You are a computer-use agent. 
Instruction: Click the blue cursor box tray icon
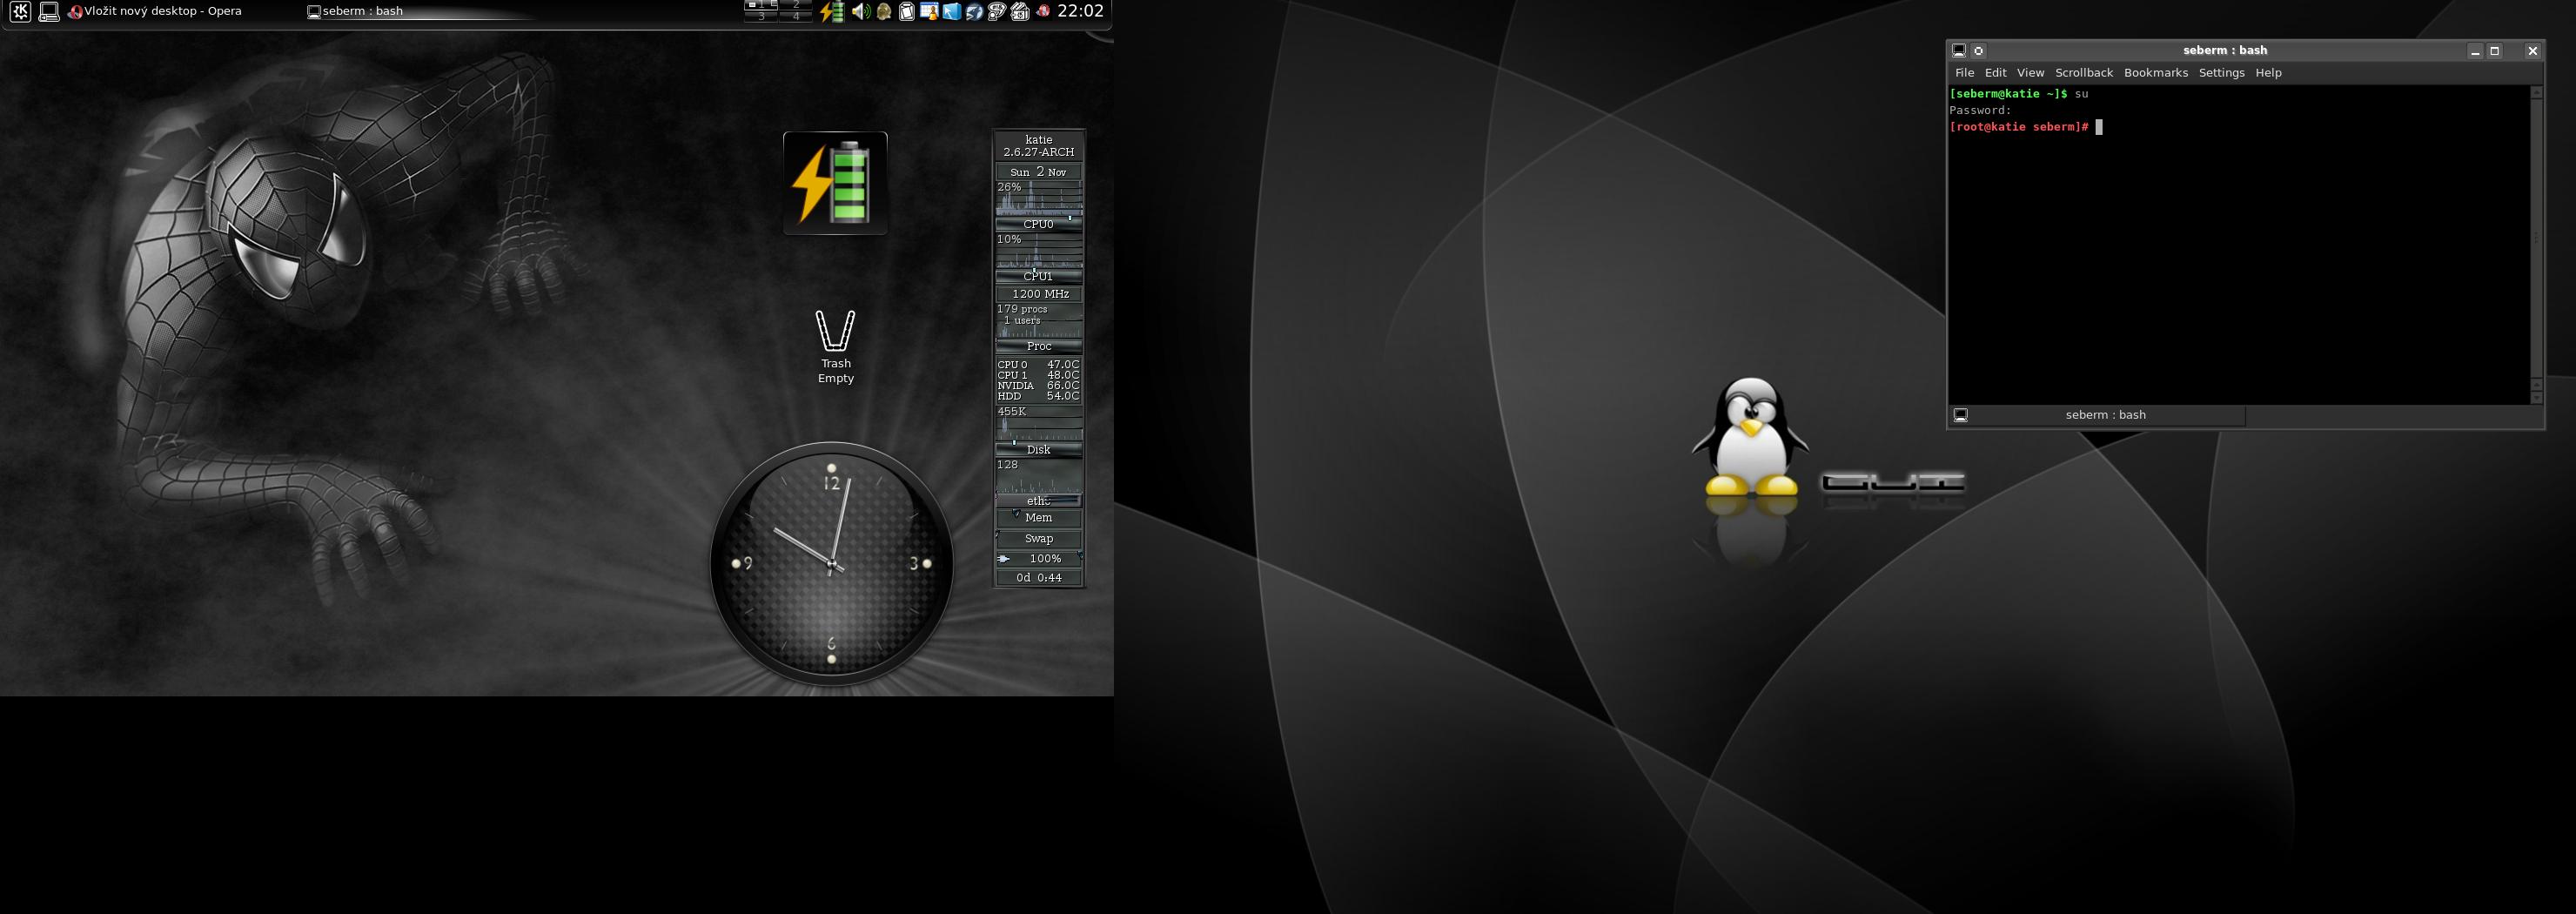[x=952, y=12]
